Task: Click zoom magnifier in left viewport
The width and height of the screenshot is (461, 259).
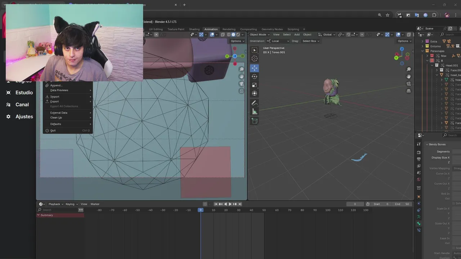Action: tap(242, 69)
